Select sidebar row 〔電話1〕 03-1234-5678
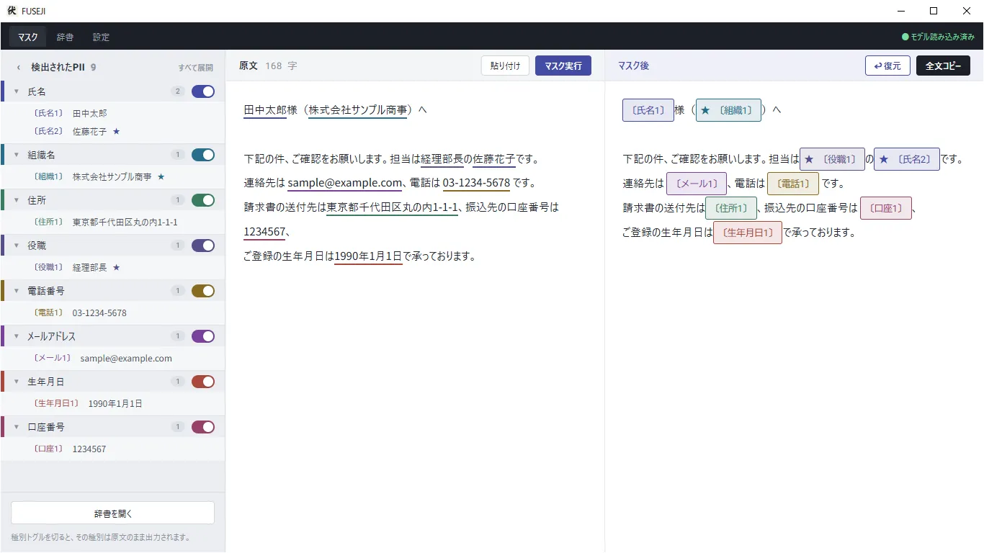Image resolution: width=984 pixels, height=553 pixels. (x=113, y=313)
